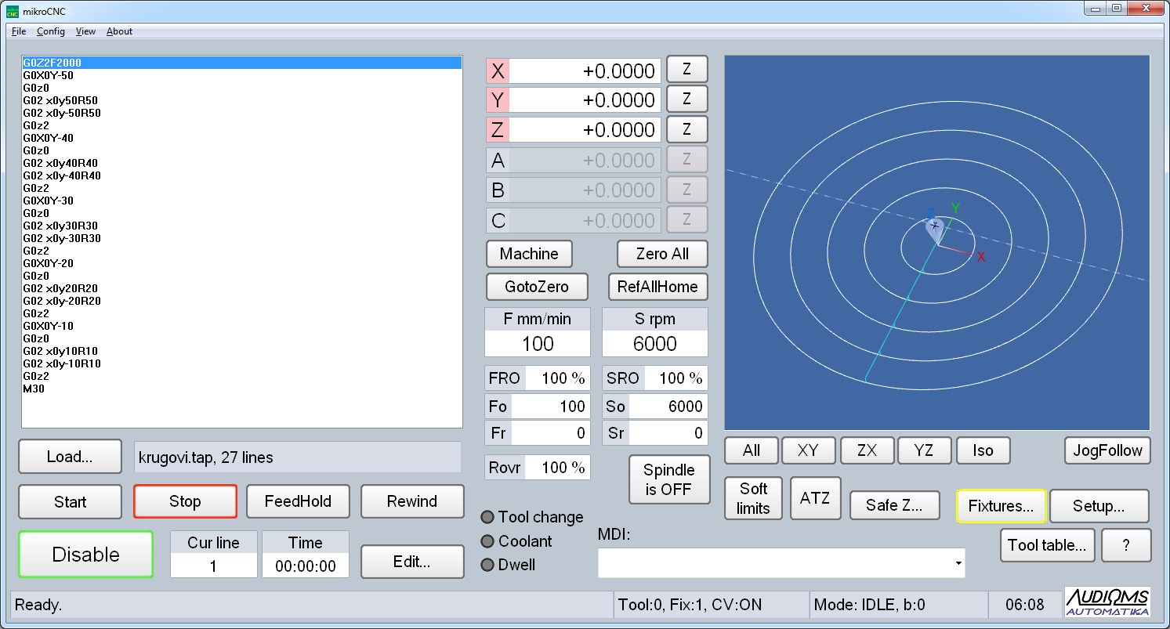The height and width of the screenshot is (629, 1170).
Task: Open the G-code editor with Edit...
Action: 412,562
